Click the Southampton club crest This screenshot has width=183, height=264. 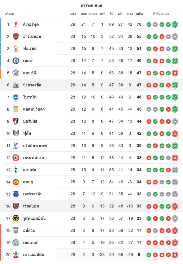click(16, 255)
